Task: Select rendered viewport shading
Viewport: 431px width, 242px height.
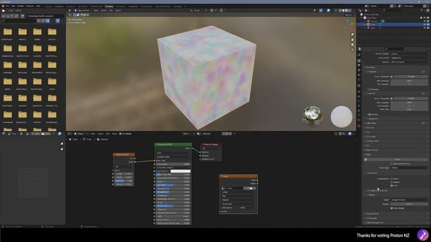Action: 350,11
